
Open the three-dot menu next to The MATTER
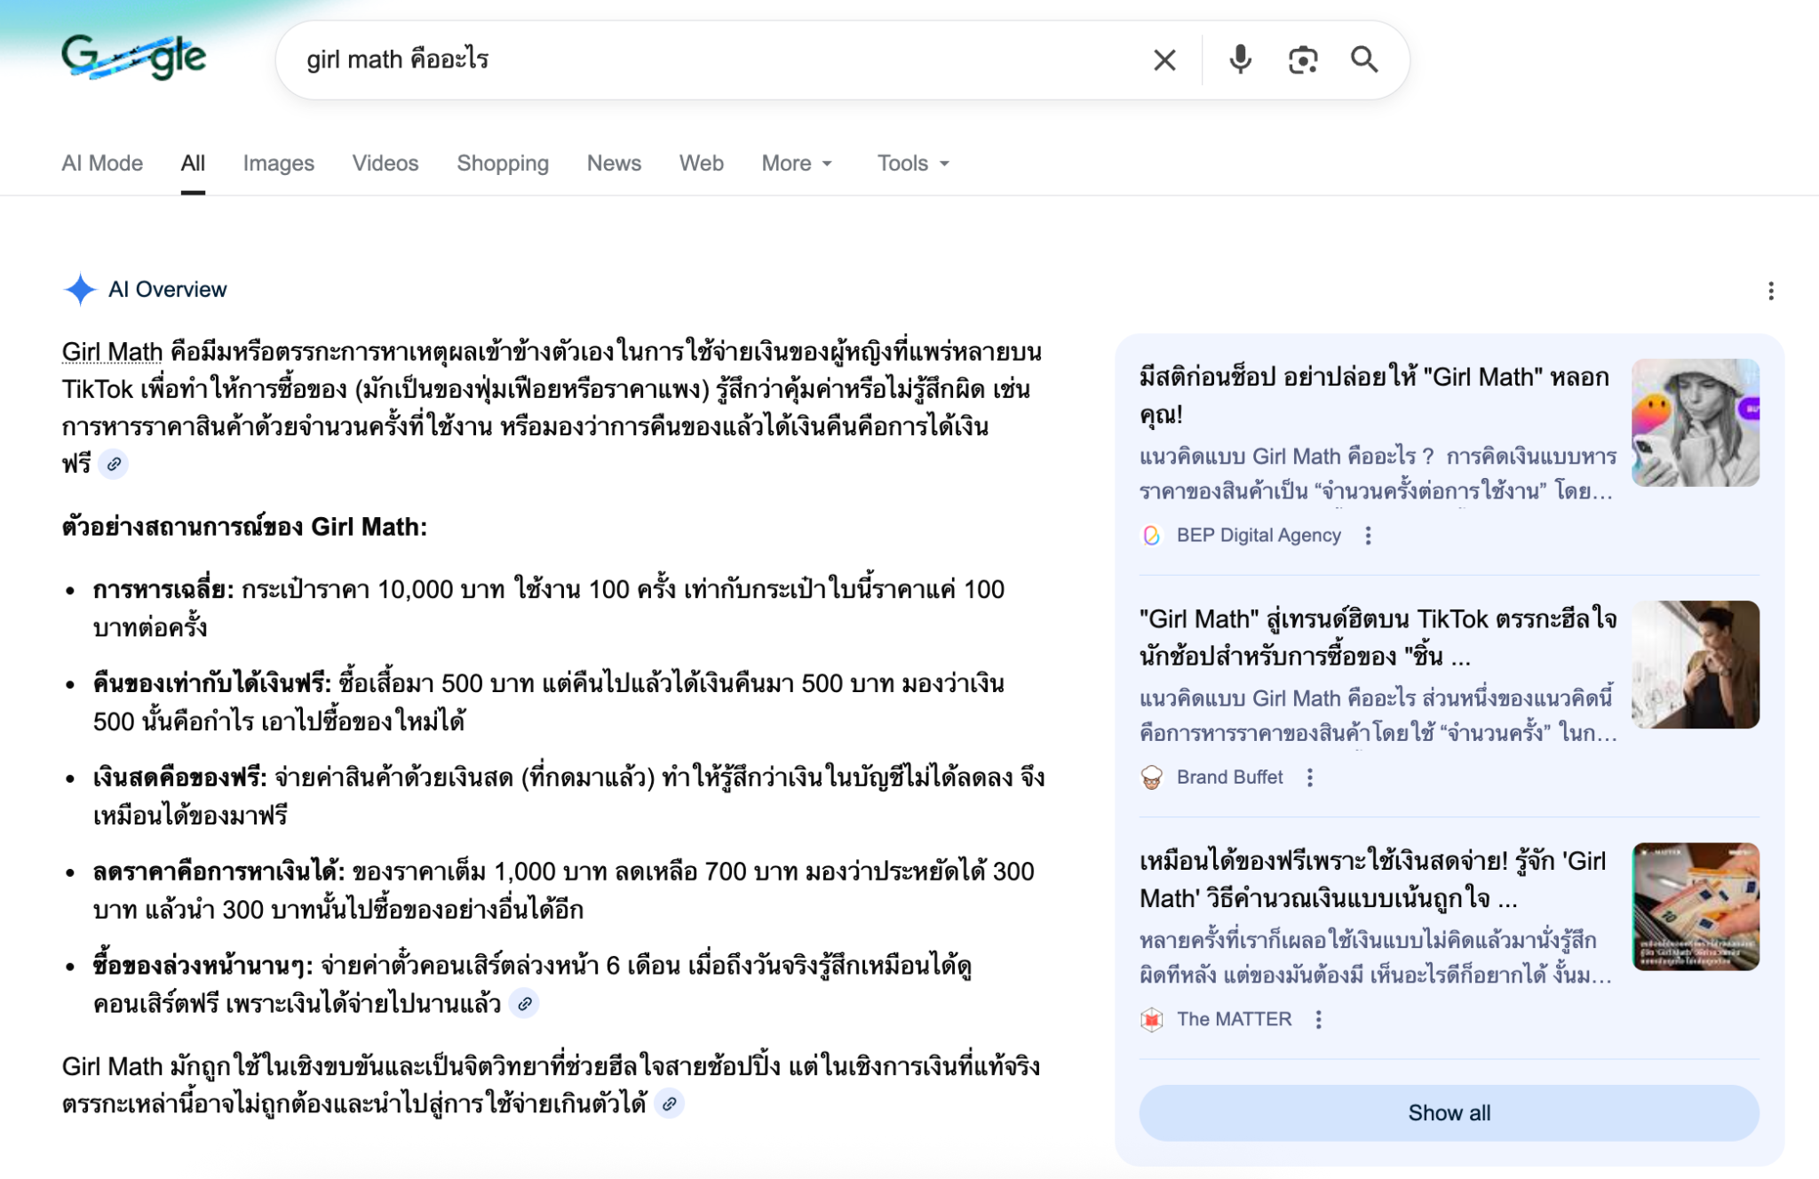[1318, 1019]
